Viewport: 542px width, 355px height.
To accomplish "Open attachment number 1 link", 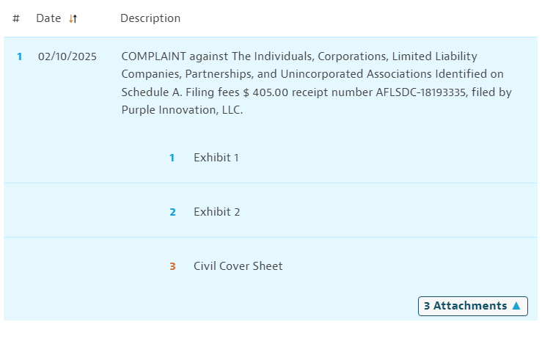I will [x=172, y=158].
